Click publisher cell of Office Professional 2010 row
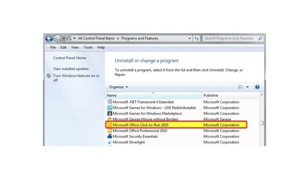Viewport: 306px width, 172px height. click(221, 131)
